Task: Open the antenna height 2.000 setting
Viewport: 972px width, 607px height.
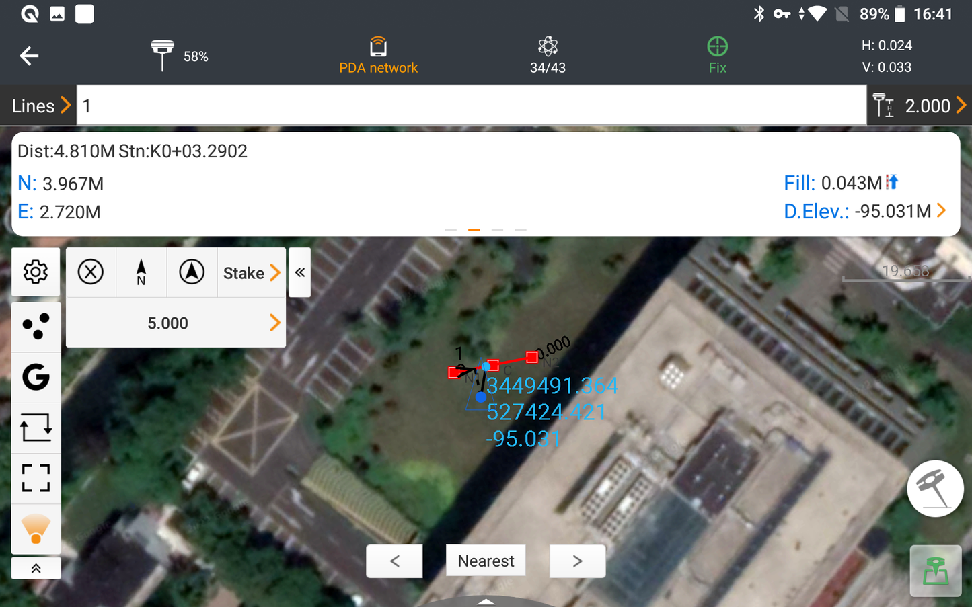Action: [919, 106]
